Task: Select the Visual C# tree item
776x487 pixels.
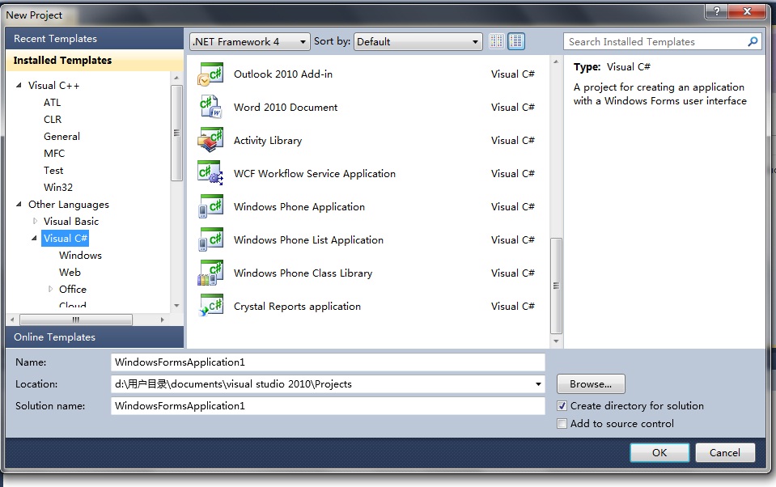Action: pos(66,239)
